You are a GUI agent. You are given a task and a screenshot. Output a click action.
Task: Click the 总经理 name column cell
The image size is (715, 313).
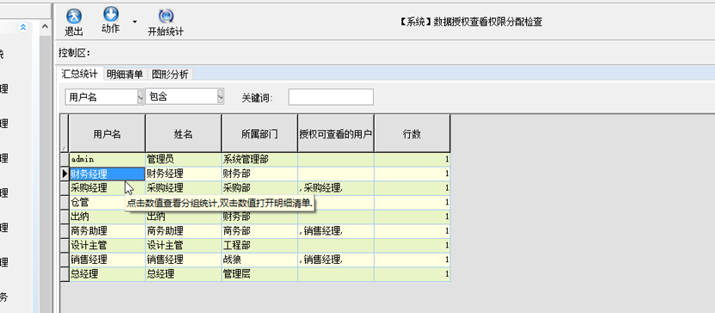(183, 273)
